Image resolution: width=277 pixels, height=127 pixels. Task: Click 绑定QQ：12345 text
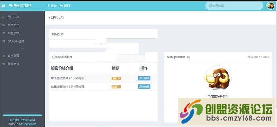[x=258, y=57]
